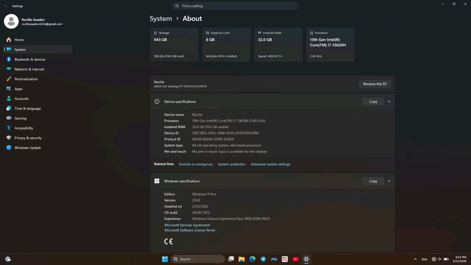Open Privacy & security settings
Viewport: 471px width, 265px height.
tap(29, 138)
